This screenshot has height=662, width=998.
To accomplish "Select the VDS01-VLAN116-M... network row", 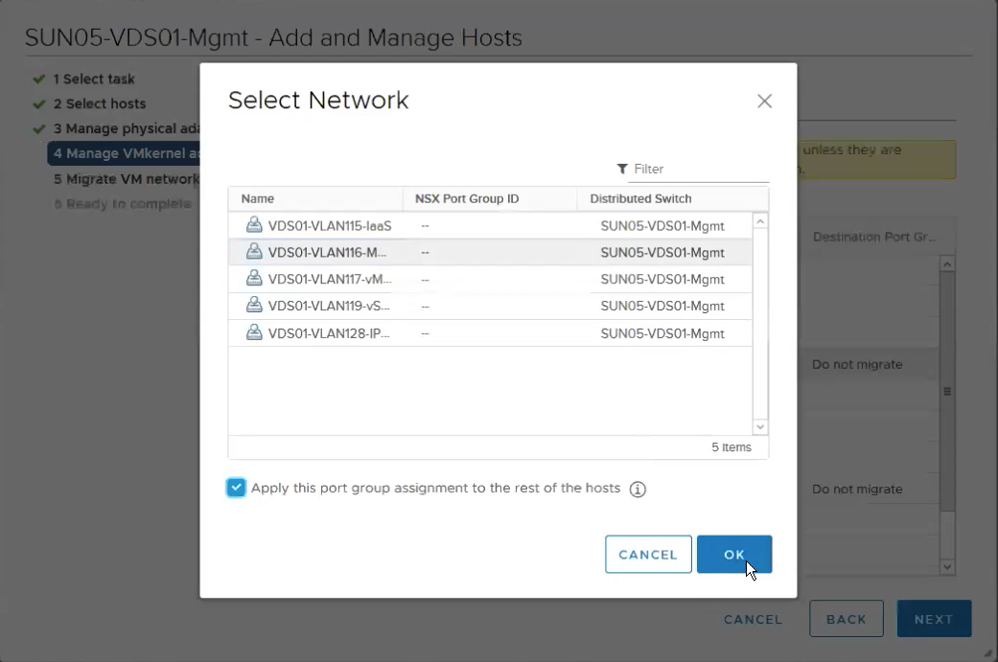I will tap(490, 253).
